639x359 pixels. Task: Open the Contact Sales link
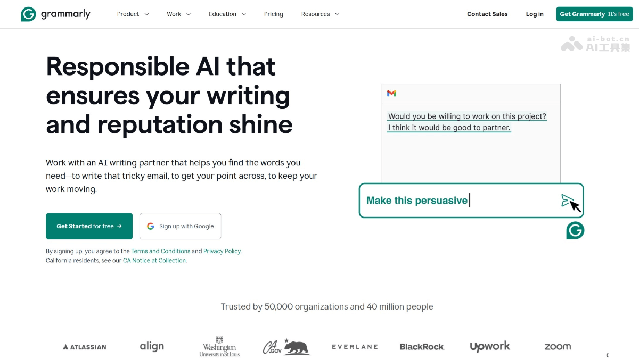[x=487, y=14]
